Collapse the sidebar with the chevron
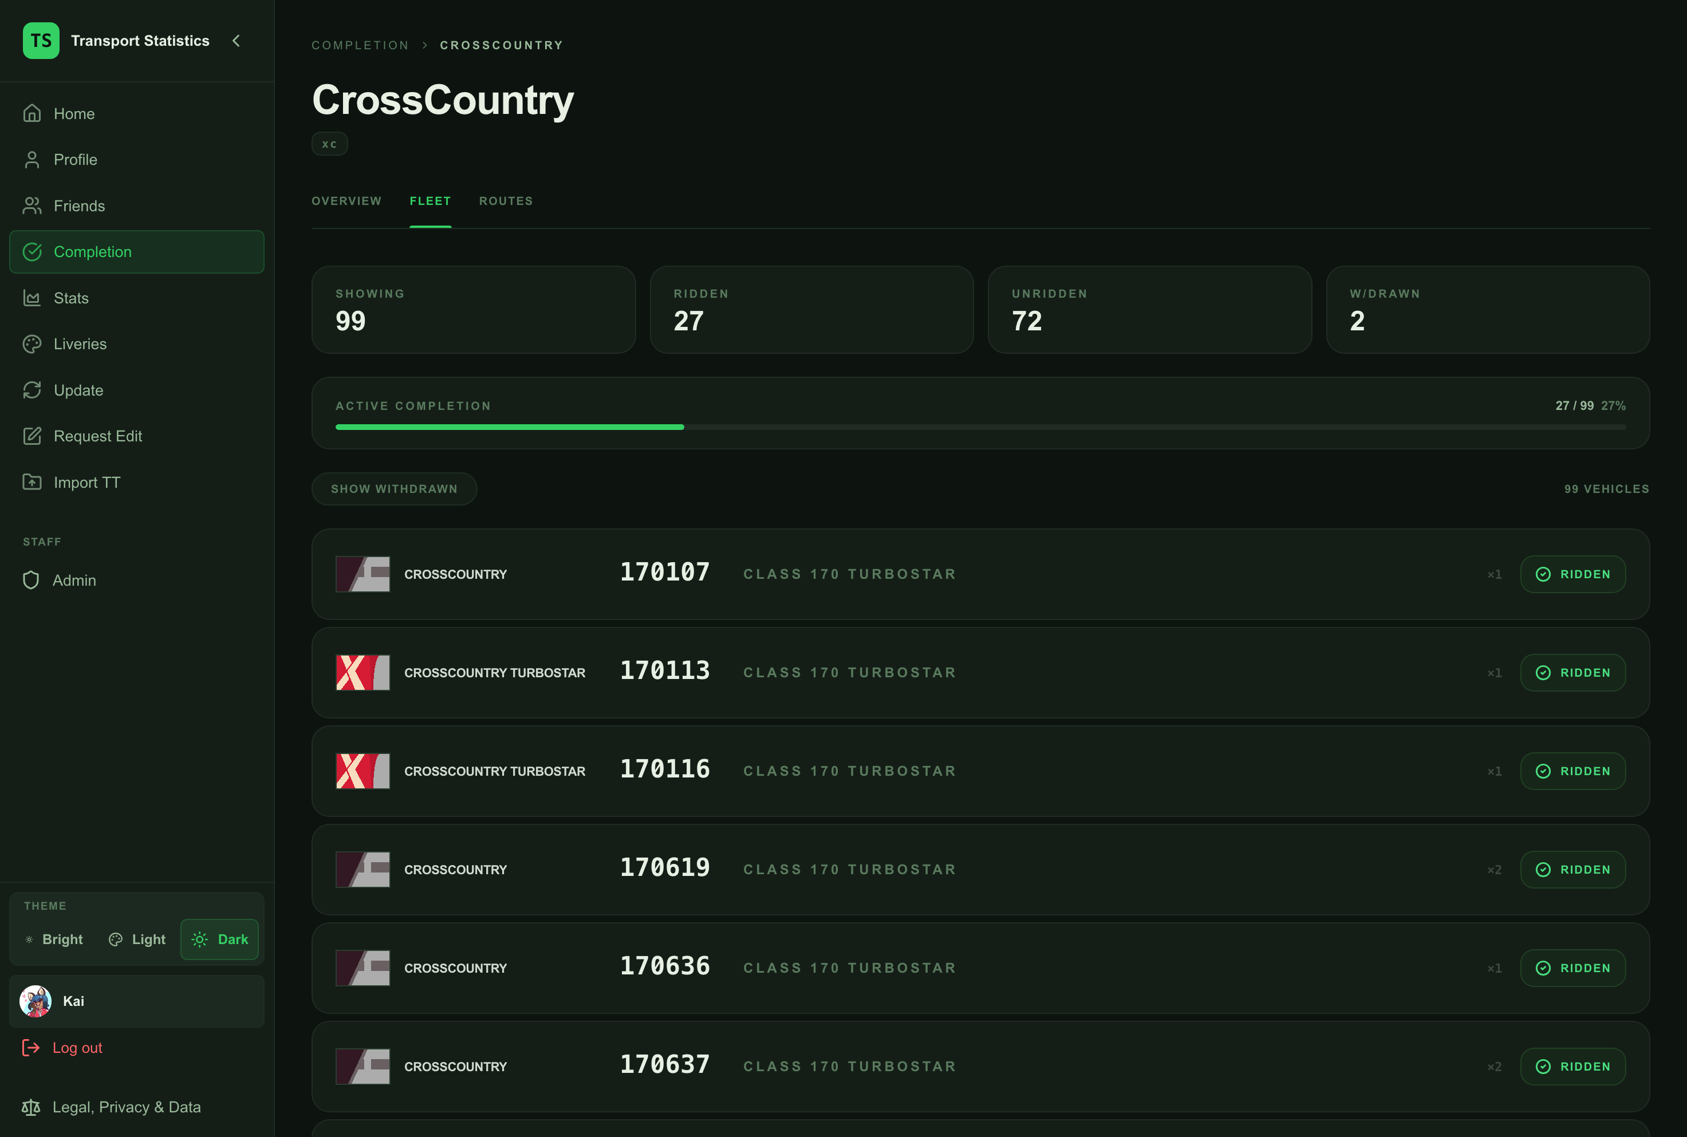 (237, 41)
